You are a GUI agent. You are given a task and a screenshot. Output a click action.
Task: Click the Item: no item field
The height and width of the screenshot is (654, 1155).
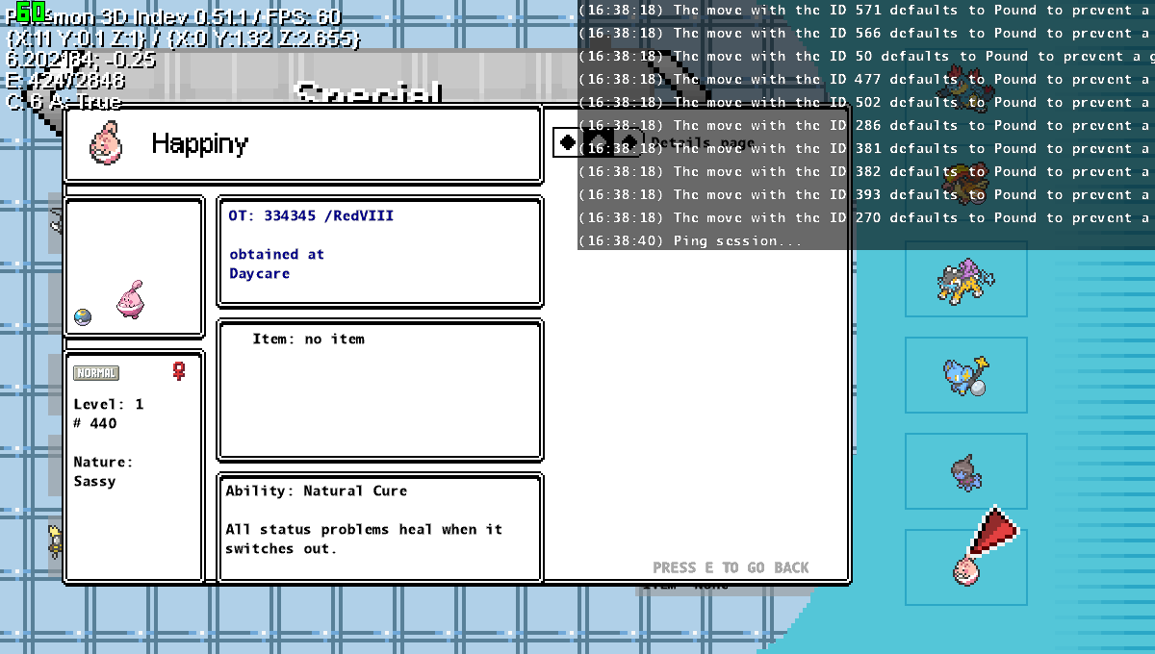point(308,339)
